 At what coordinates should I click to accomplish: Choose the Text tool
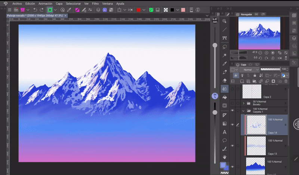pos(225,132)
